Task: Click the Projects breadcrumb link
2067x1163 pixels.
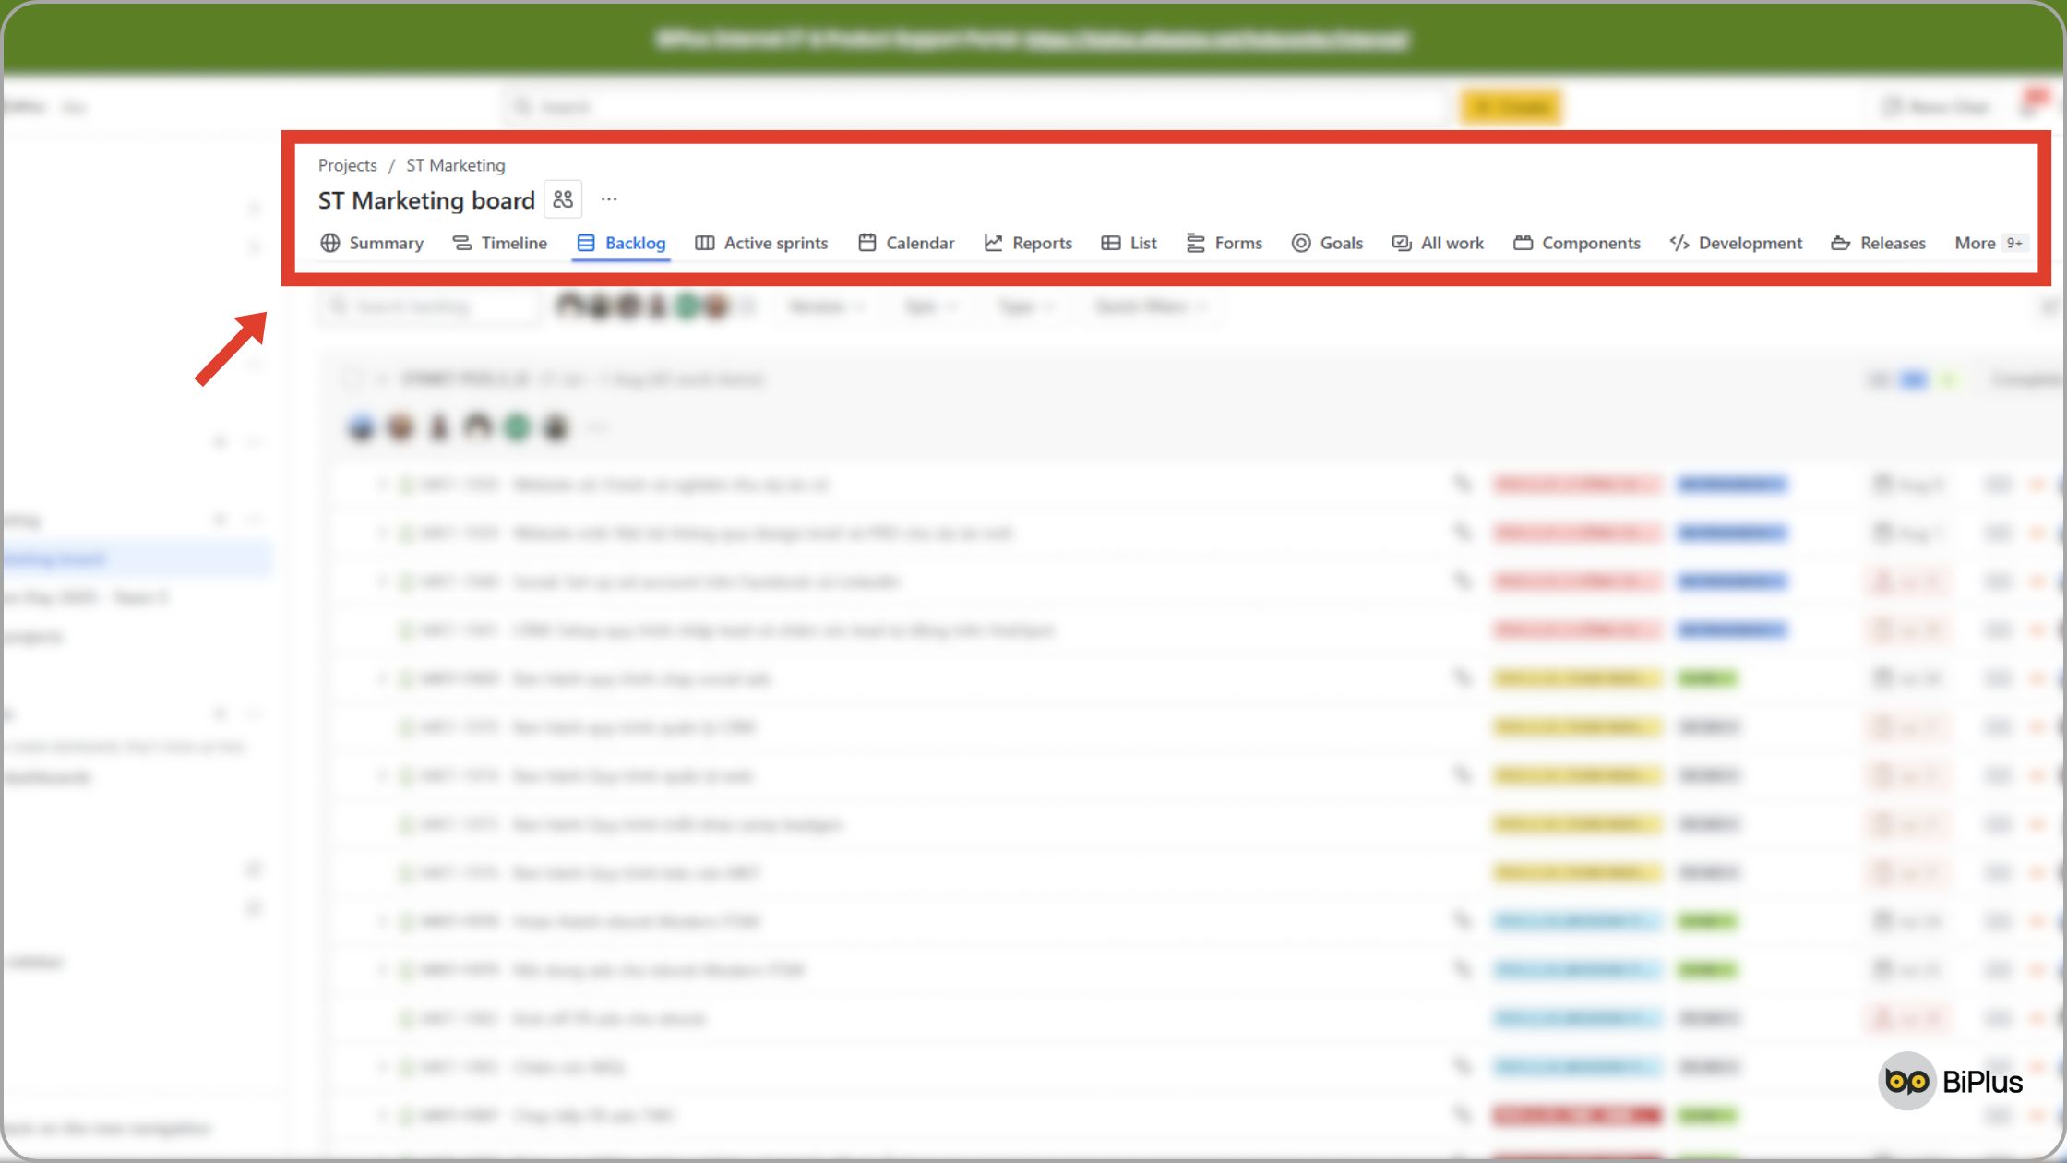Action: click(x=348, y=165)
